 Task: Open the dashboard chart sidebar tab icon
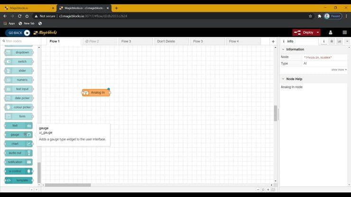(x=339, y=42)
